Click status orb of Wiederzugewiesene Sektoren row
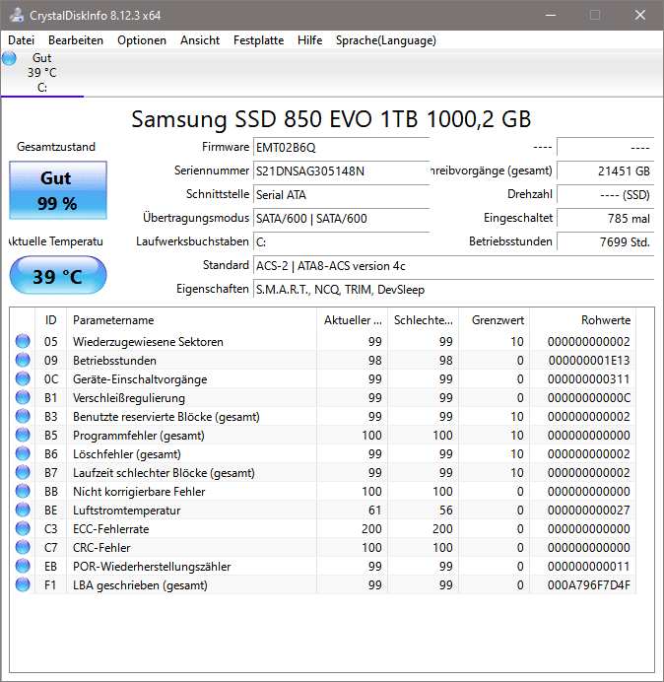The image size is (664, 682). pos(23,341)
